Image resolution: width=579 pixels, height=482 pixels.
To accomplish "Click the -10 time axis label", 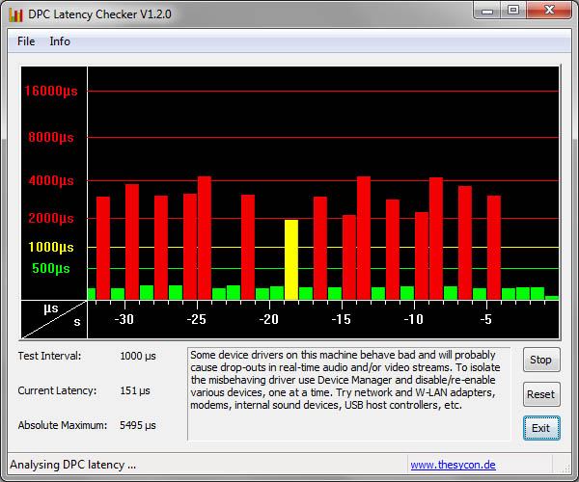I will tap(414, 319).
